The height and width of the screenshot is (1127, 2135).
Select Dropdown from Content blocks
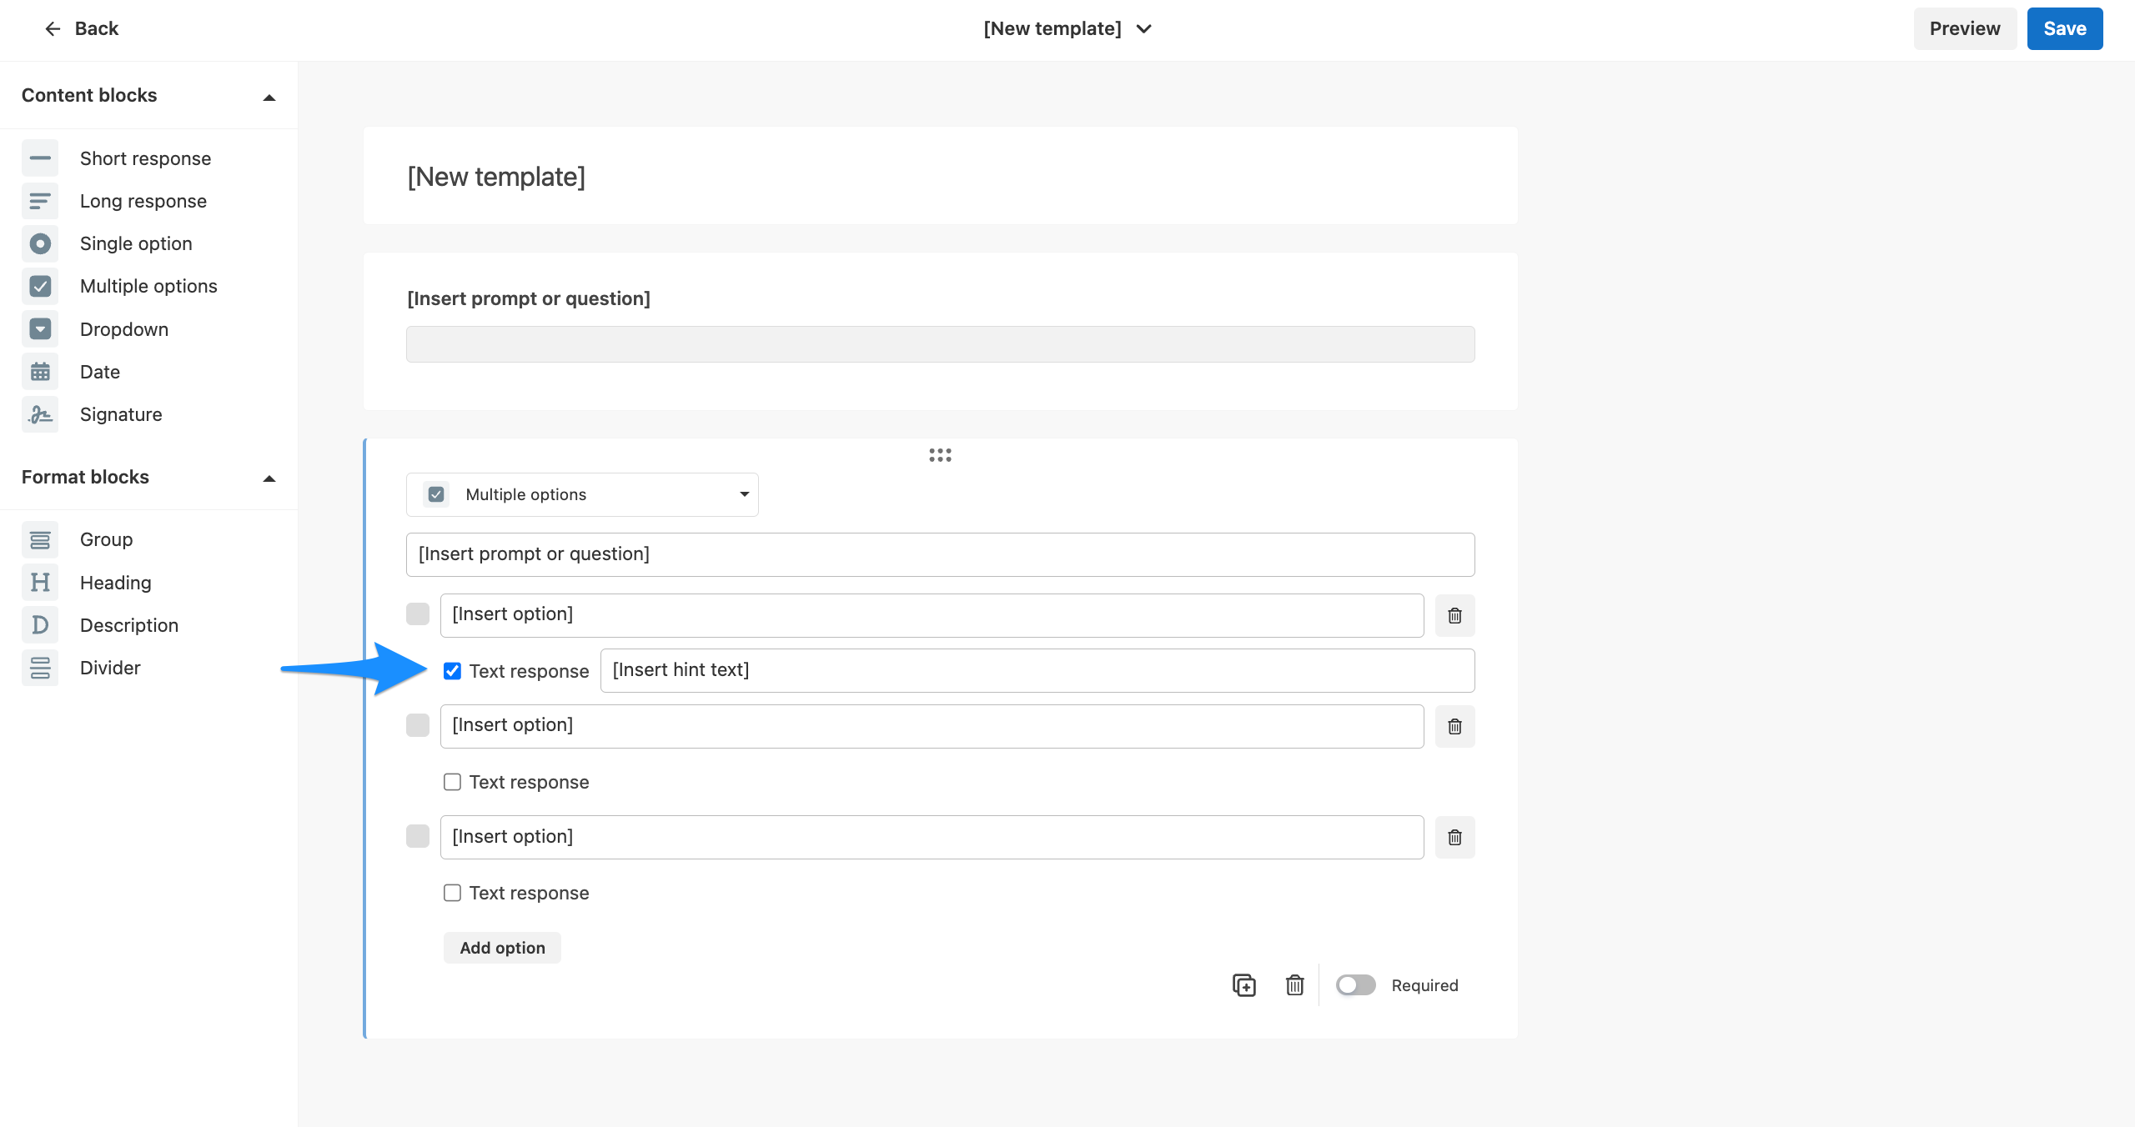tap(124, 329)
